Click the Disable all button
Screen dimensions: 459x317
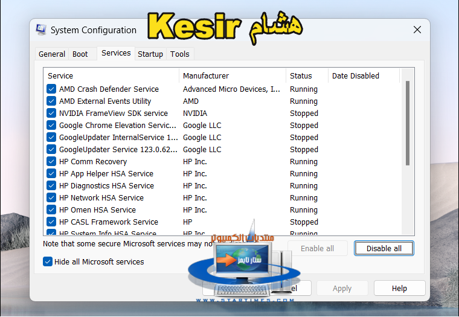[x=384, y=248]
